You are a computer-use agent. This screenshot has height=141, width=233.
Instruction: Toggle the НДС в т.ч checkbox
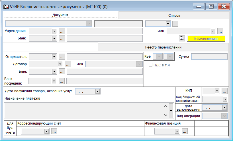click(x=151, y=65)
